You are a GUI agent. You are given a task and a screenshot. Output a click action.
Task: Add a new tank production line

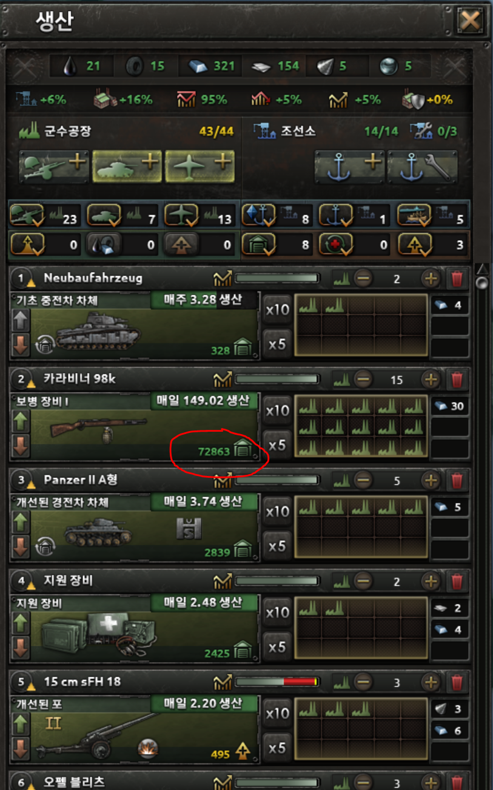[x=127, y=166]
